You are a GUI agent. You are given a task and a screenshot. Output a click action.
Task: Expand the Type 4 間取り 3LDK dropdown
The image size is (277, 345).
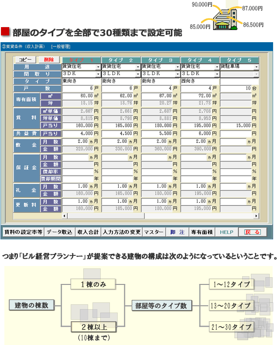(x=217, y=74)
